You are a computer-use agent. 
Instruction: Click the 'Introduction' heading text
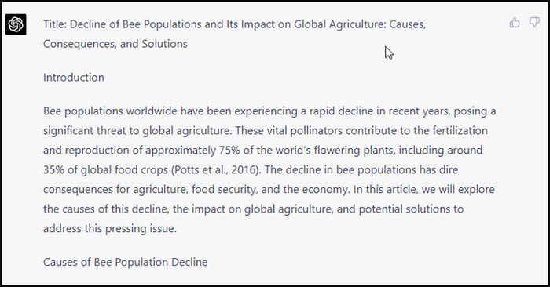tap(74, 78)
